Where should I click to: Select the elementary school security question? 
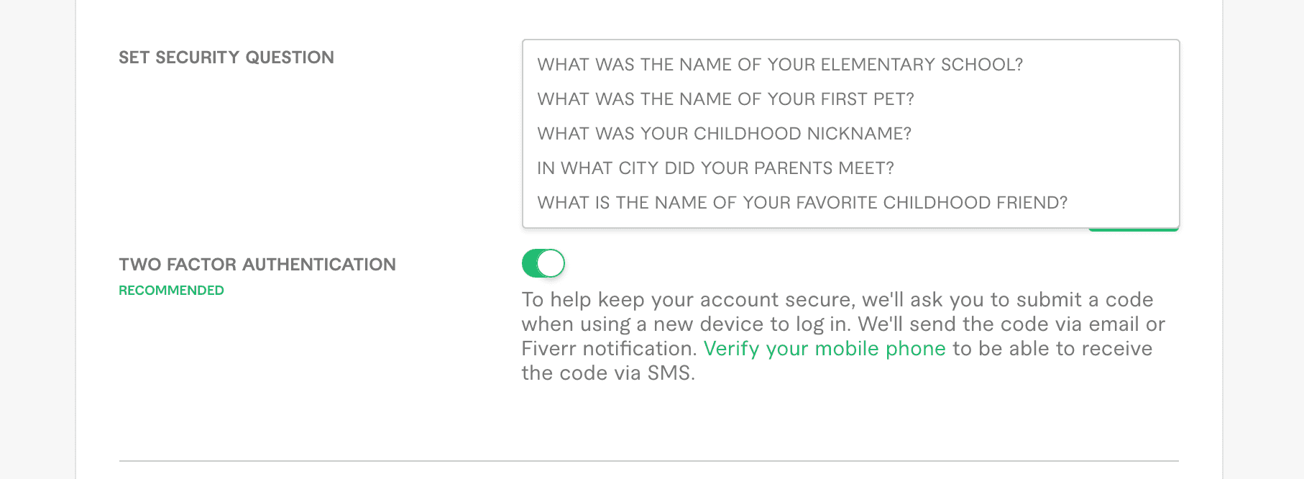780,65
